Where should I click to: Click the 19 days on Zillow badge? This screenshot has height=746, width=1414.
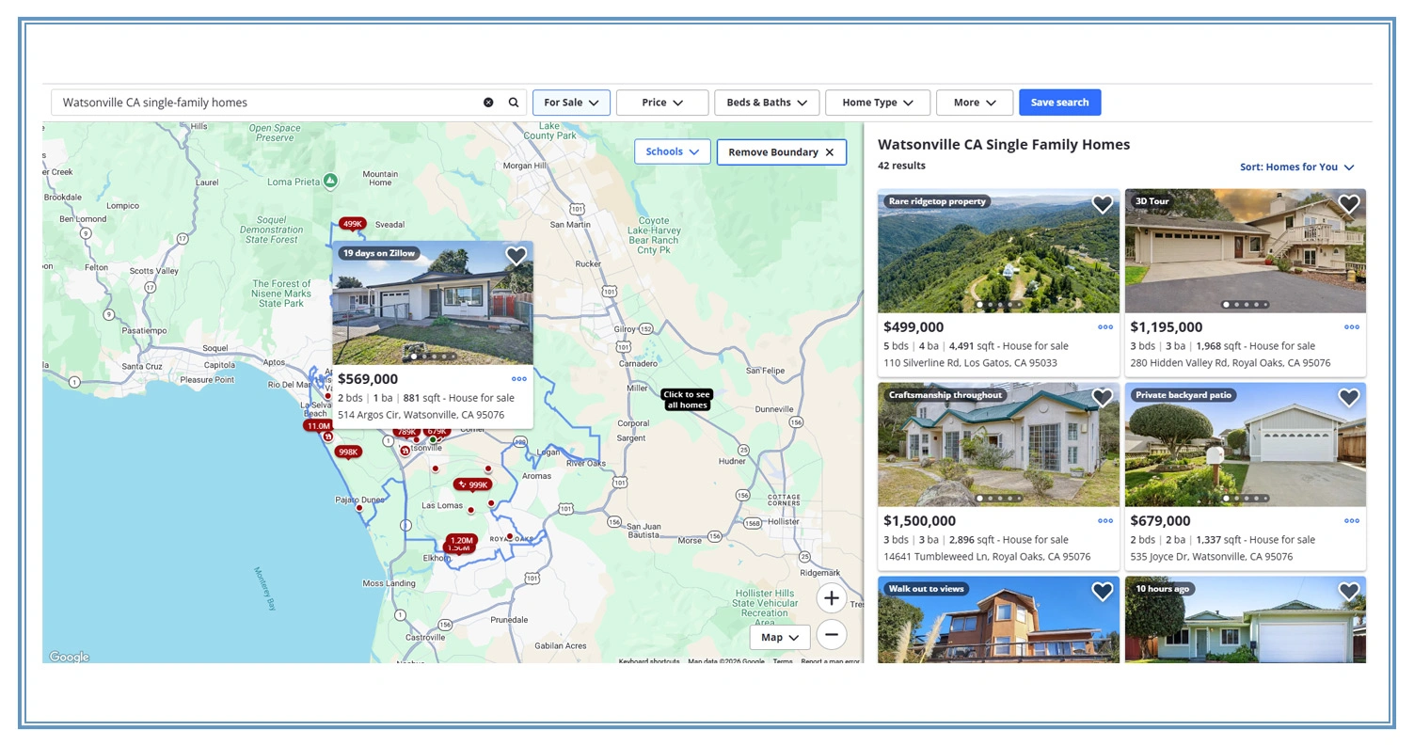tap(379, 253)
